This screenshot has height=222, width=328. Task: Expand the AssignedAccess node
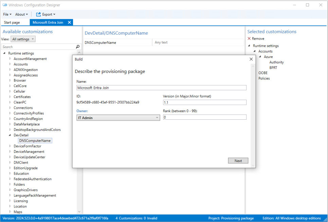point(10,75)
